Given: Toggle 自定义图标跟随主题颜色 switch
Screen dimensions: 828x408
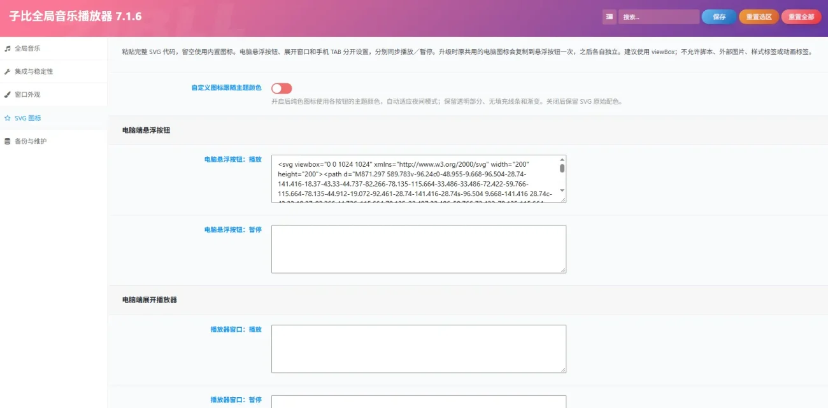Looking at the screenshot, I should [x=282, y=88].
